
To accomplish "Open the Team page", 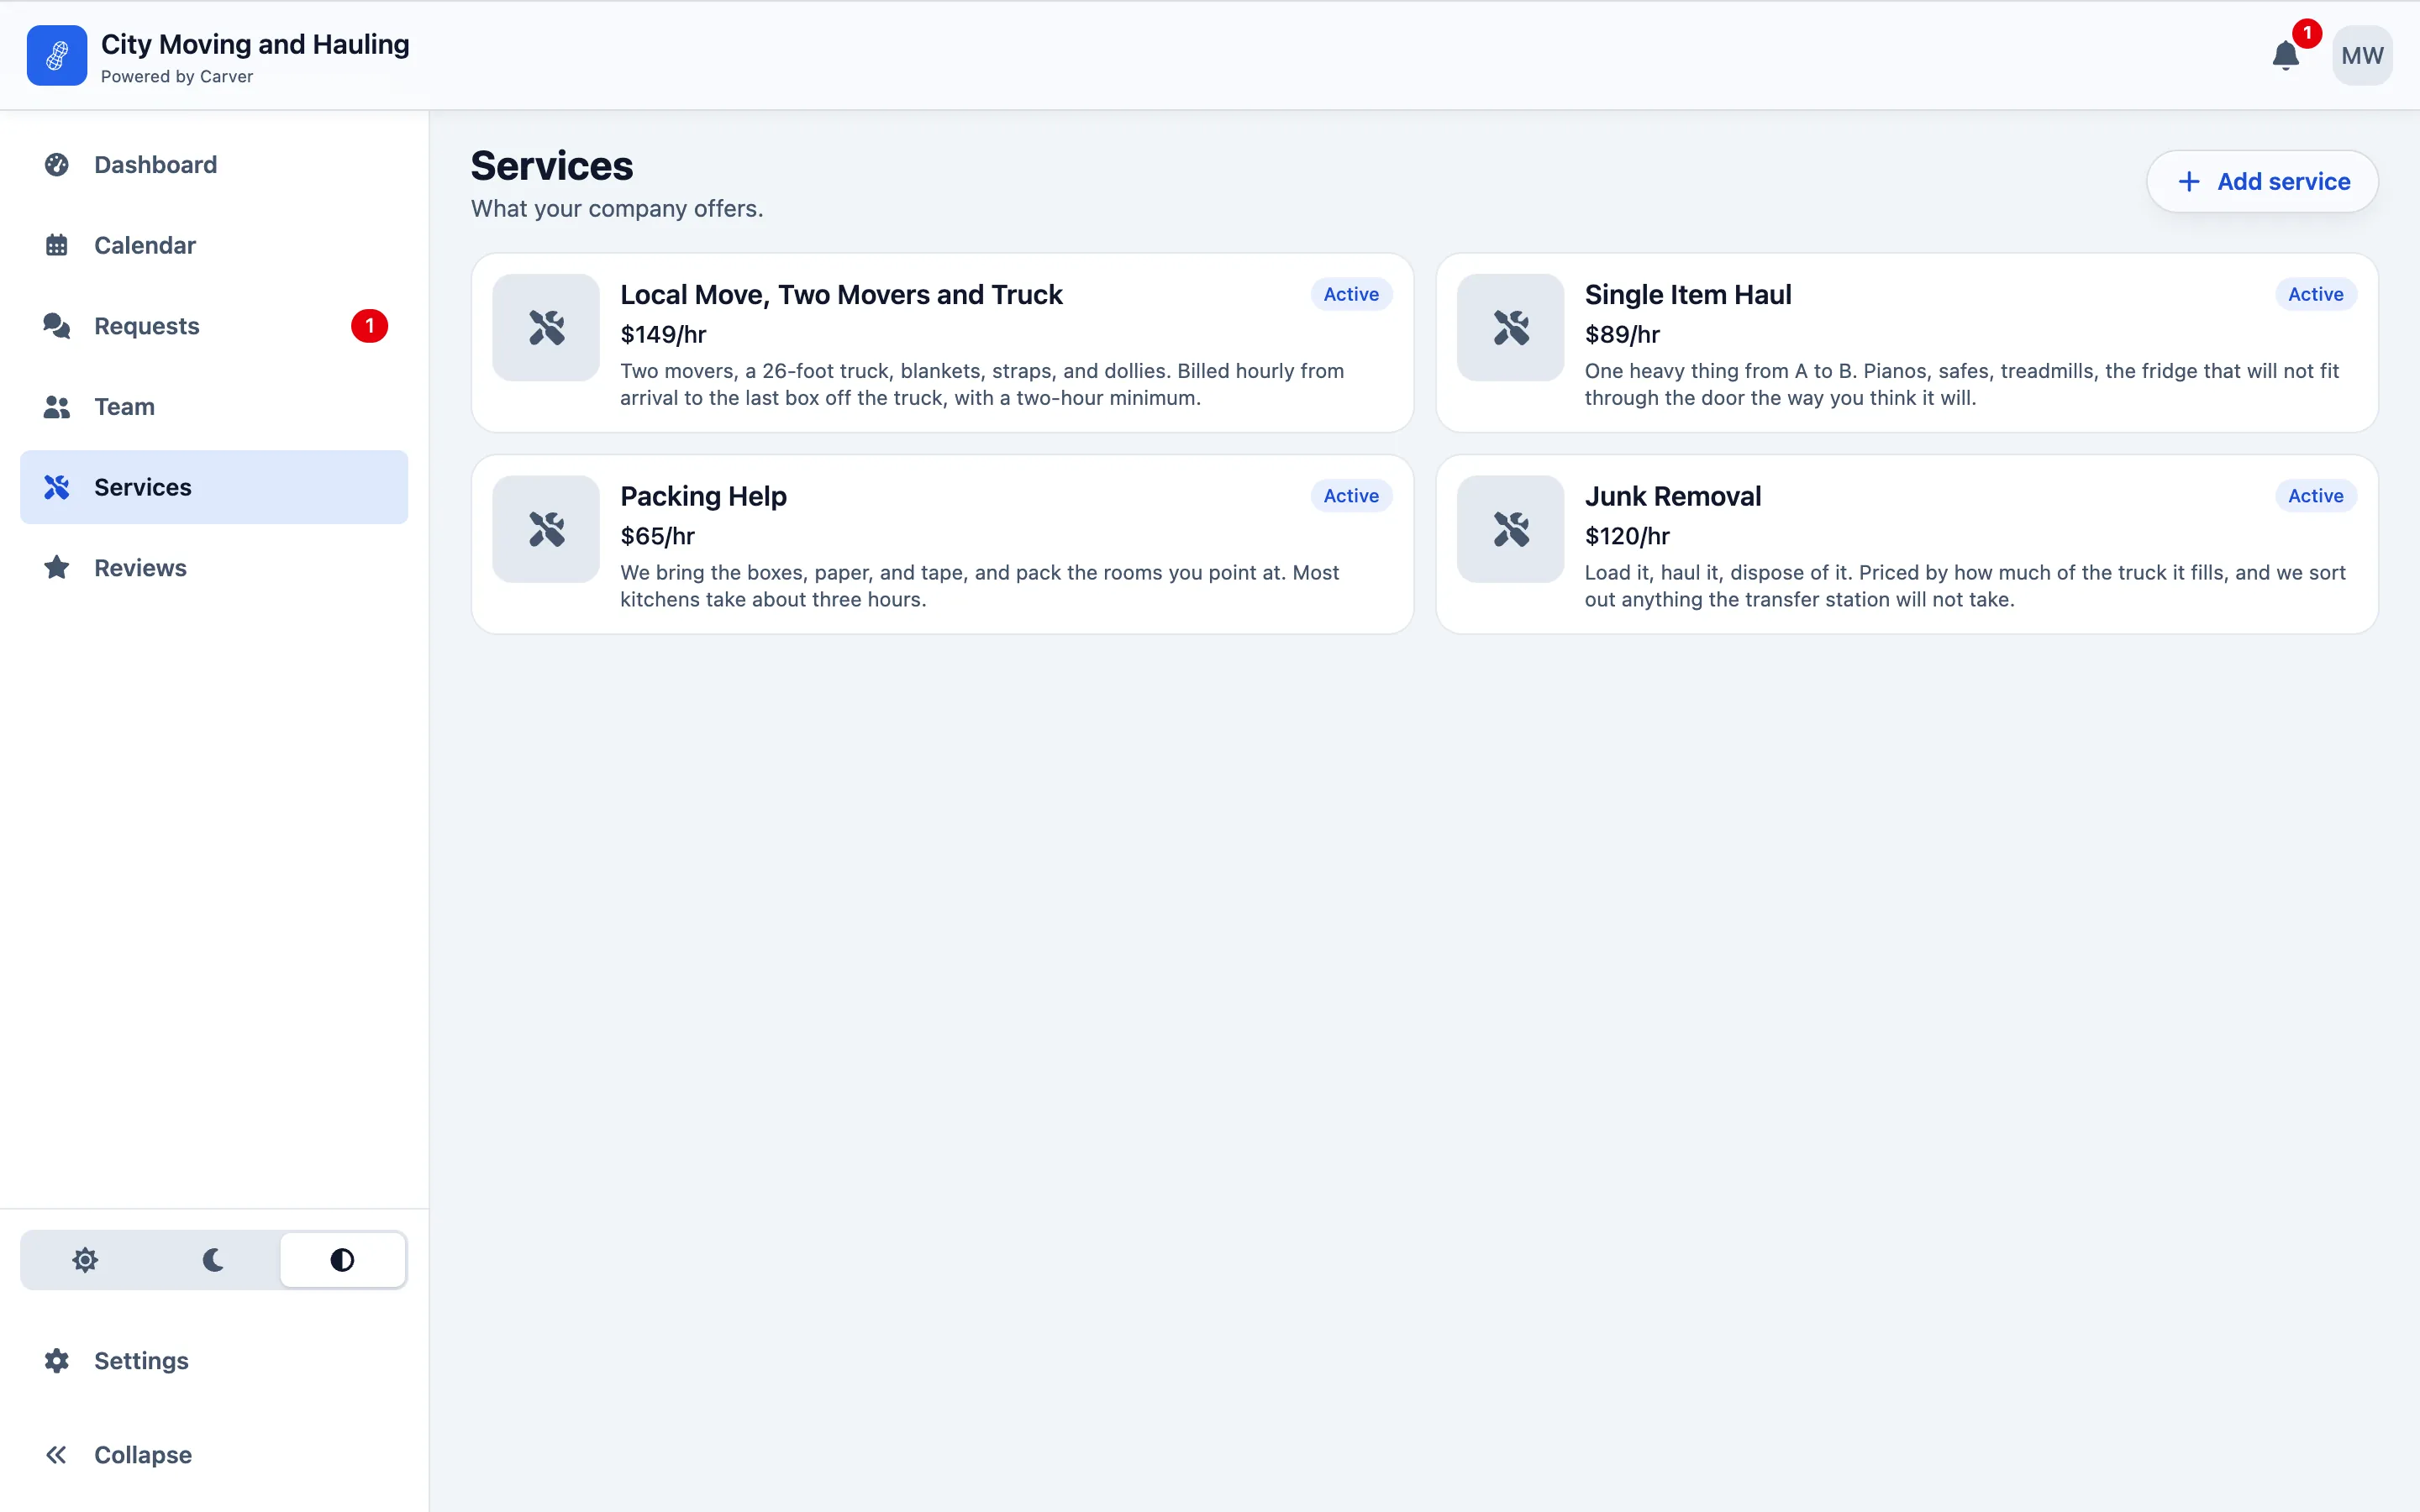I will click(214, 407).
